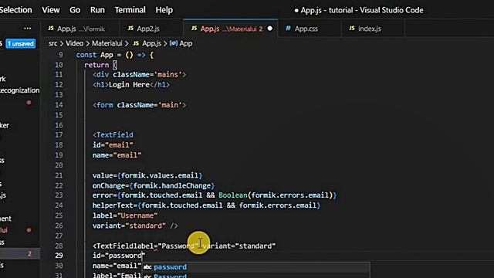Click Materialui in breadcrumb path

coord(107,43)
